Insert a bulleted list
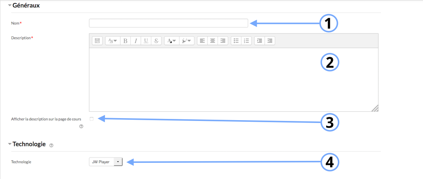 (236, 41)
